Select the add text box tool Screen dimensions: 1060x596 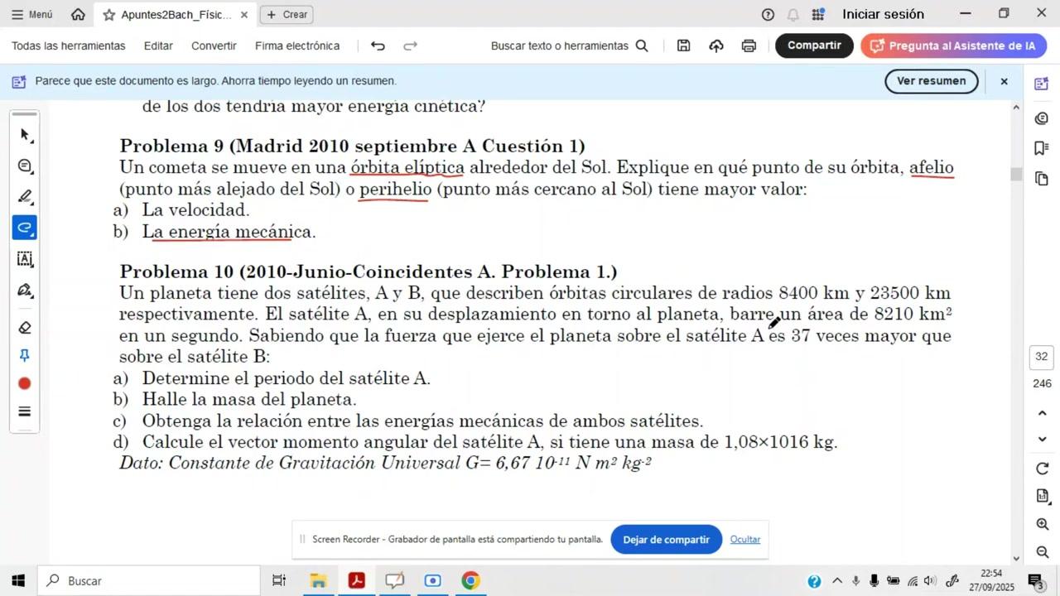click(25, 259)
